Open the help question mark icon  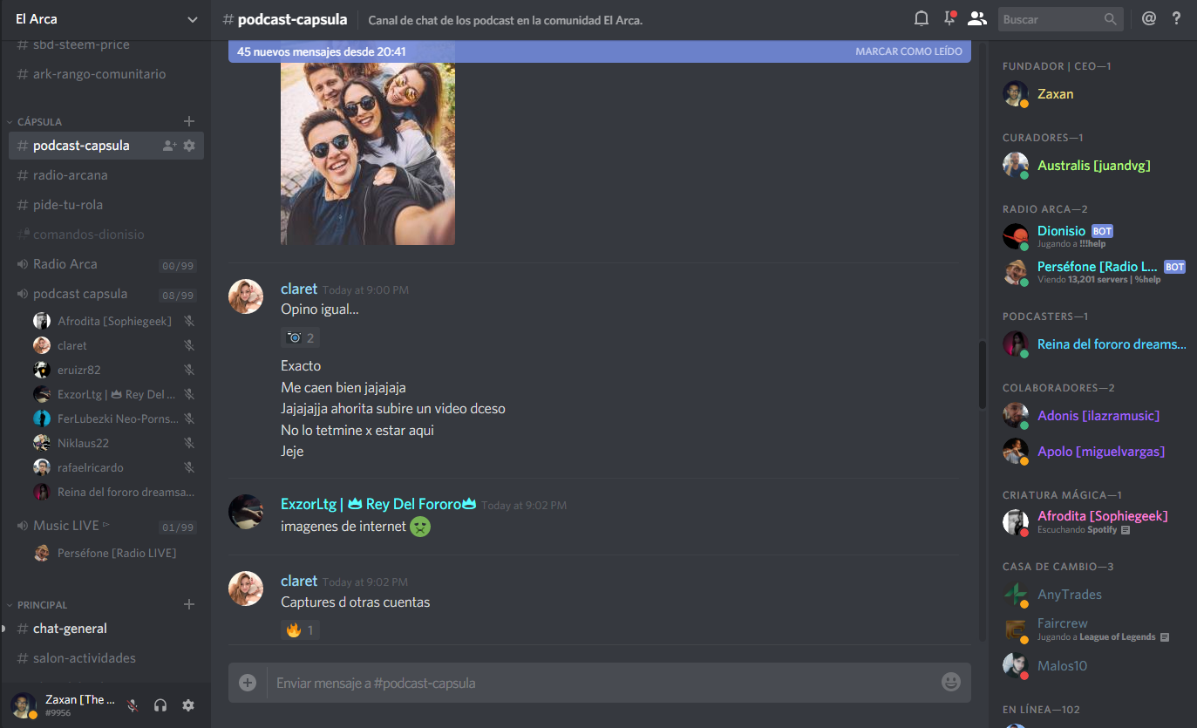click(1177, 18)
